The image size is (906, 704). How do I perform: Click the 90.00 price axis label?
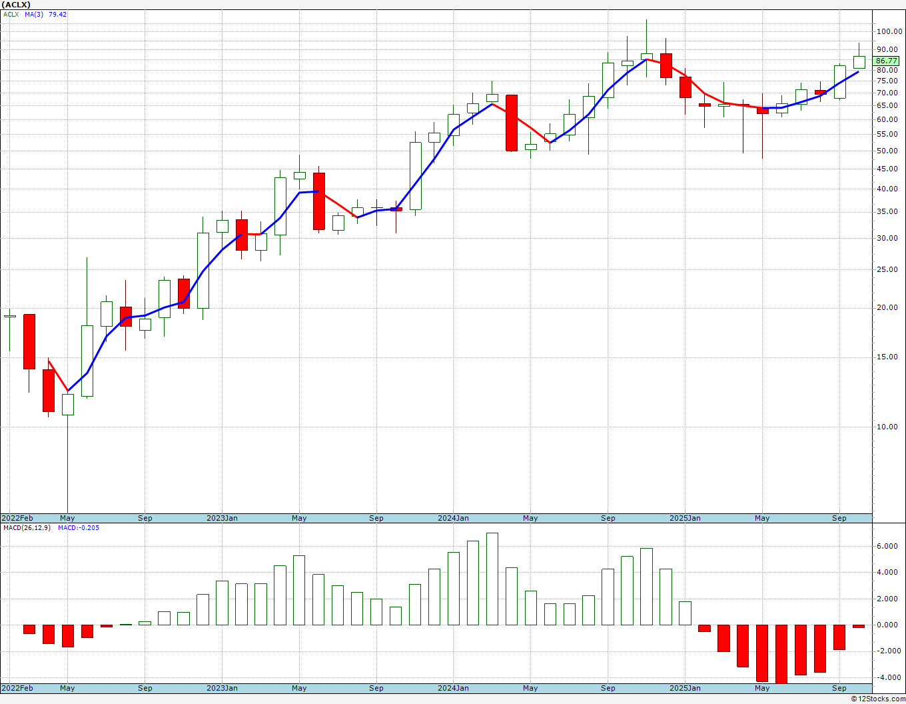click(x=887, y=49)
